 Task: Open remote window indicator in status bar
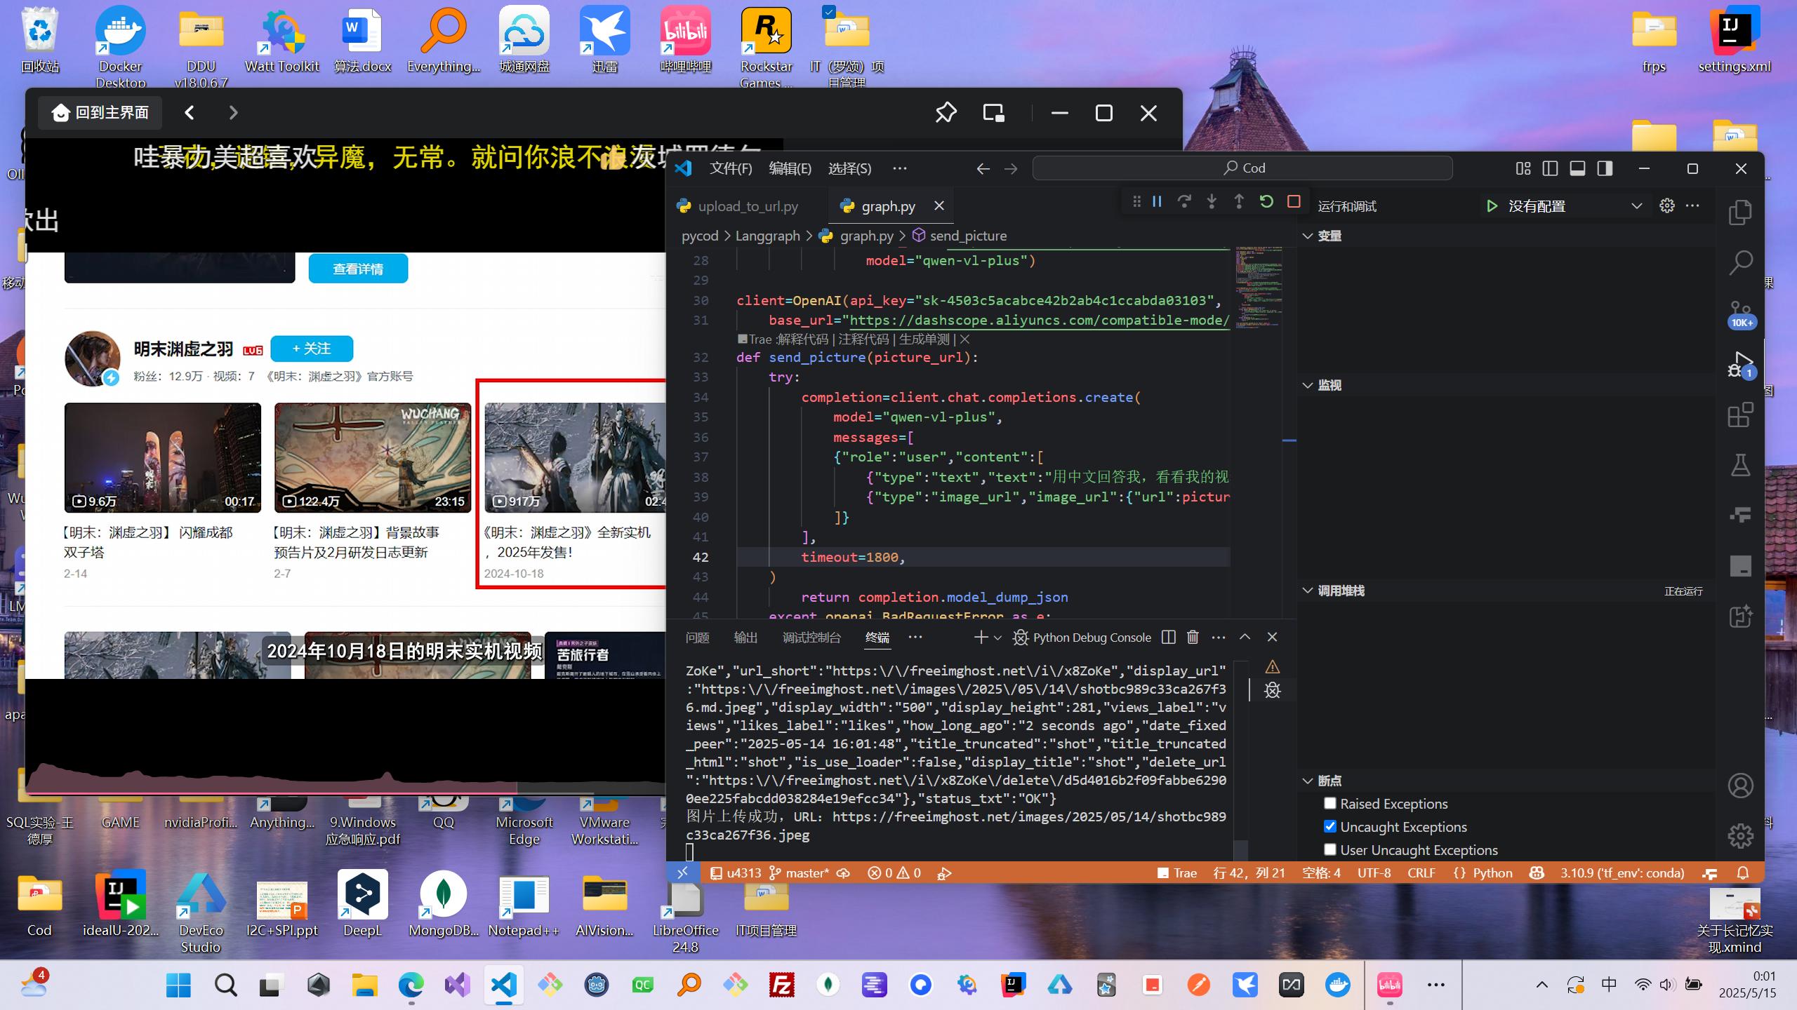coord(683,873)
